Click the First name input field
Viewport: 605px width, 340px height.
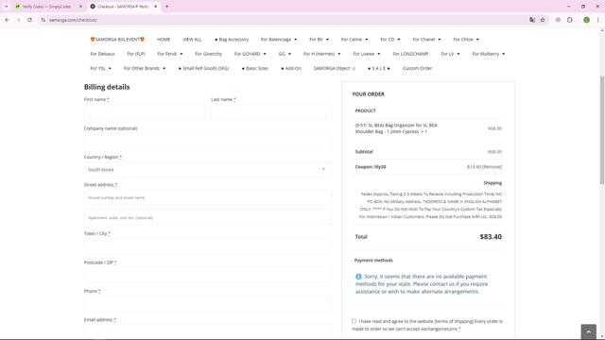(x=145, y=112)
